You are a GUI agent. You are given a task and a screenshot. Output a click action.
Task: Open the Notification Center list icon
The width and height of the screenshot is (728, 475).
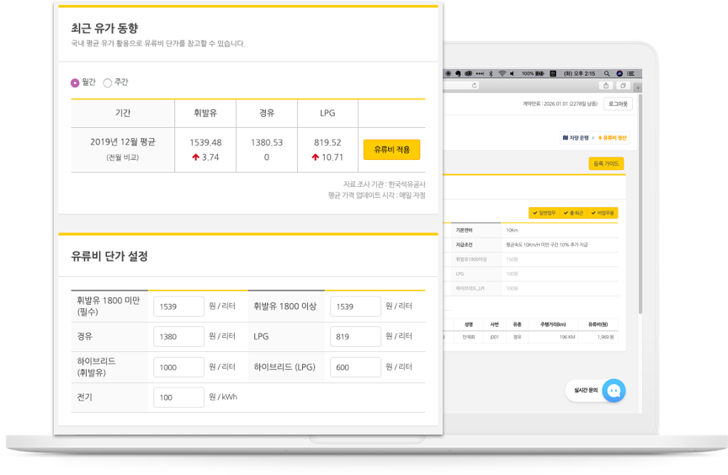(x=631, y=73)
